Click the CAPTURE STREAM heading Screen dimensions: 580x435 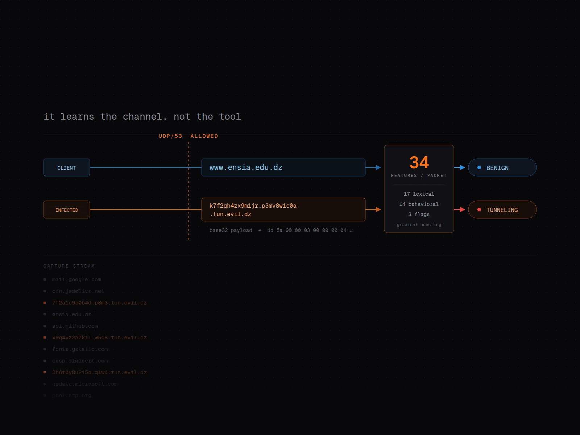pyautogui.click(x=69, y=266)
